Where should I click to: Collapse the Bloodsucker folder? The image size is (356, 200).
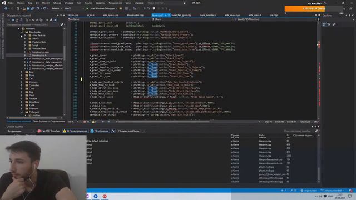click(22, 32)
